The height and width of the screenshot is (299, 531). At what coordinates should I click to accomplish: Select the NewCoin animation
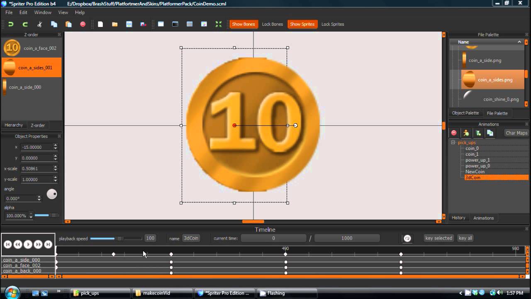475,172
